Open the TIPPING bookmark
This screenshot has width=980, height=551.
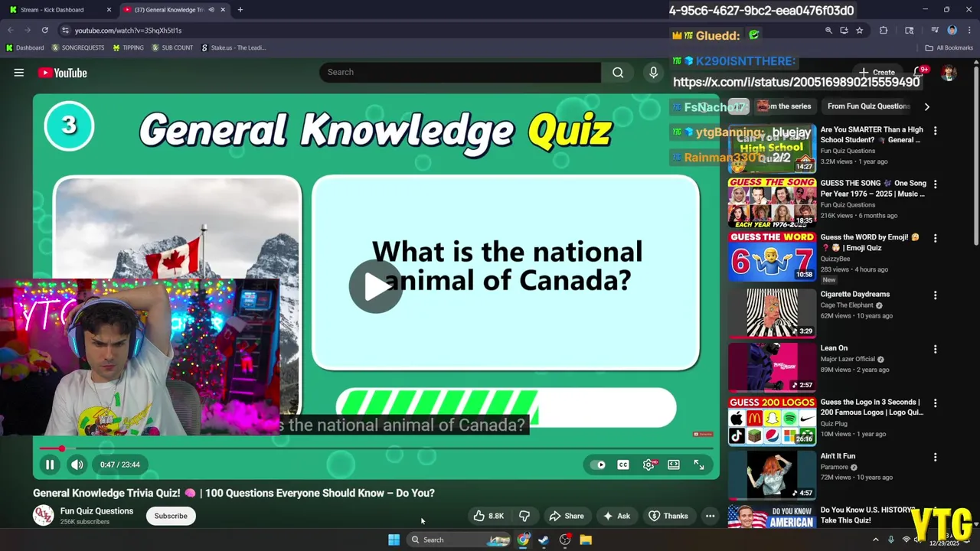[128, 47]
